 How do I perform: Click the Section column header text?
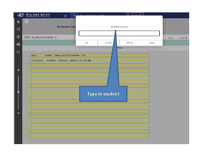(x=34, y=55)
